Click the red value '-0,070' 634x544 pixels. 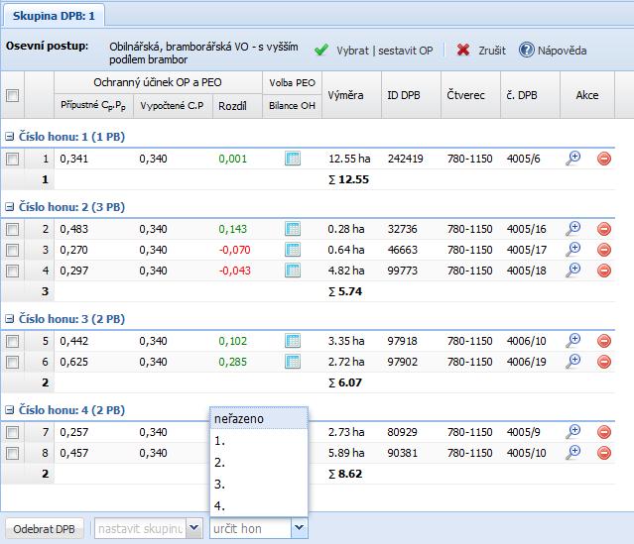coord(234,250)
